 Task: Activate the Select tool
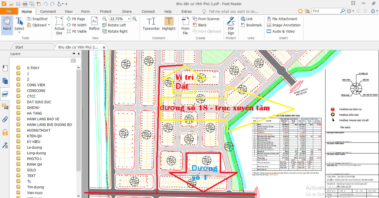pos(19,24)
